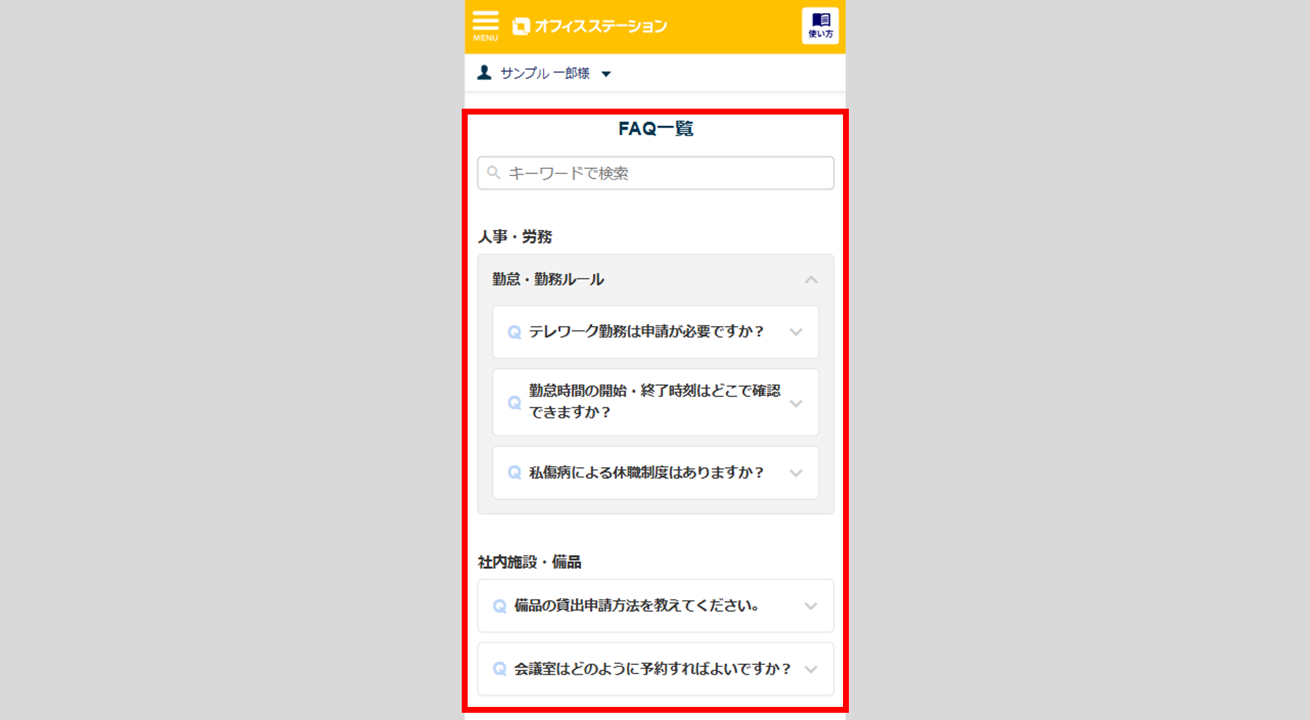1310x720 pixels.
Task: Click the Q icon beside 私傷病 question
Action: click(x=515, y=473)
